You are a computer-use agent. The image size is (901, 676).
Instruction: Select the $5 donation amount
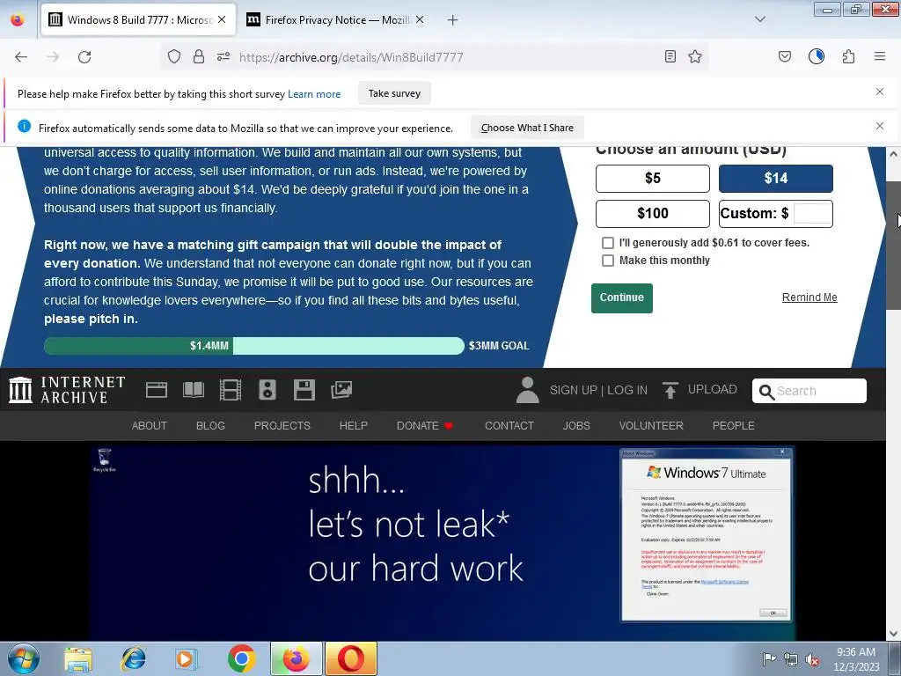tap(653, 178)
